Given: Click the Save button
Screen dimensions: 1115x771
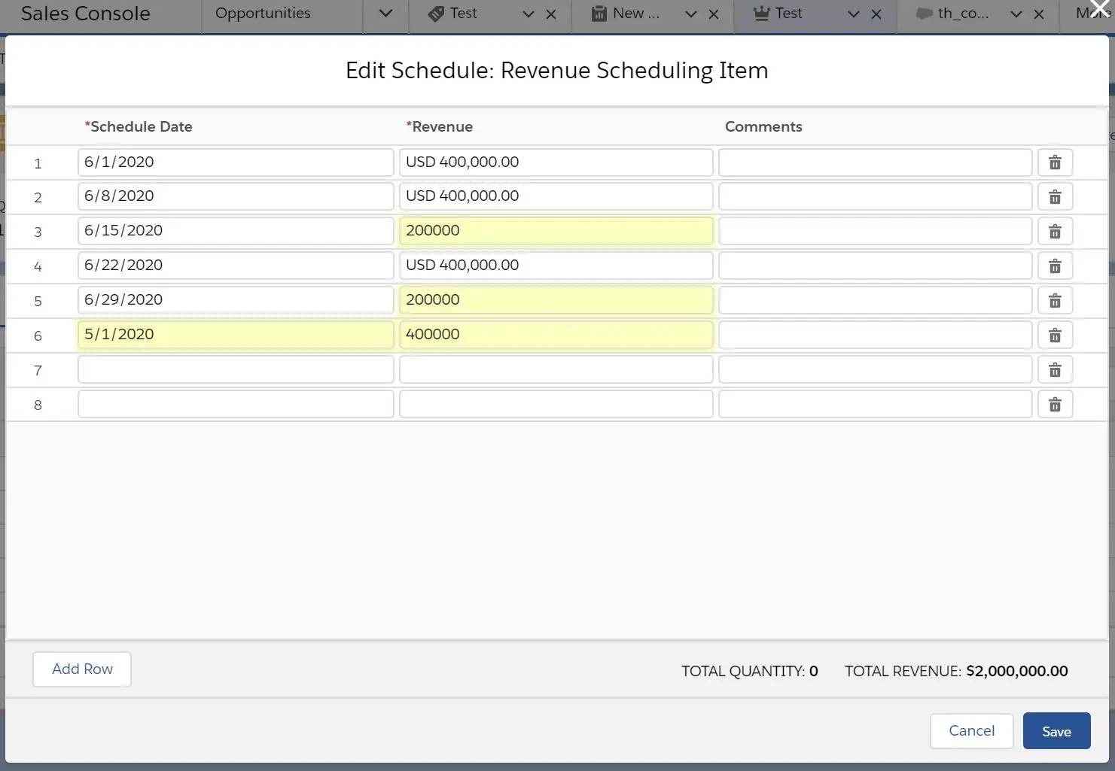Looking at the screenshot, I should point(1056,731).
